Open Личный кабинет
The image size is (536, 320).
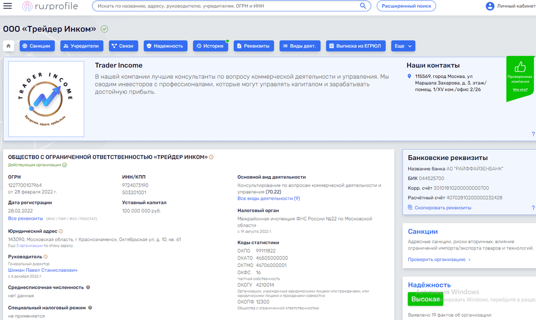click(516, 6)
